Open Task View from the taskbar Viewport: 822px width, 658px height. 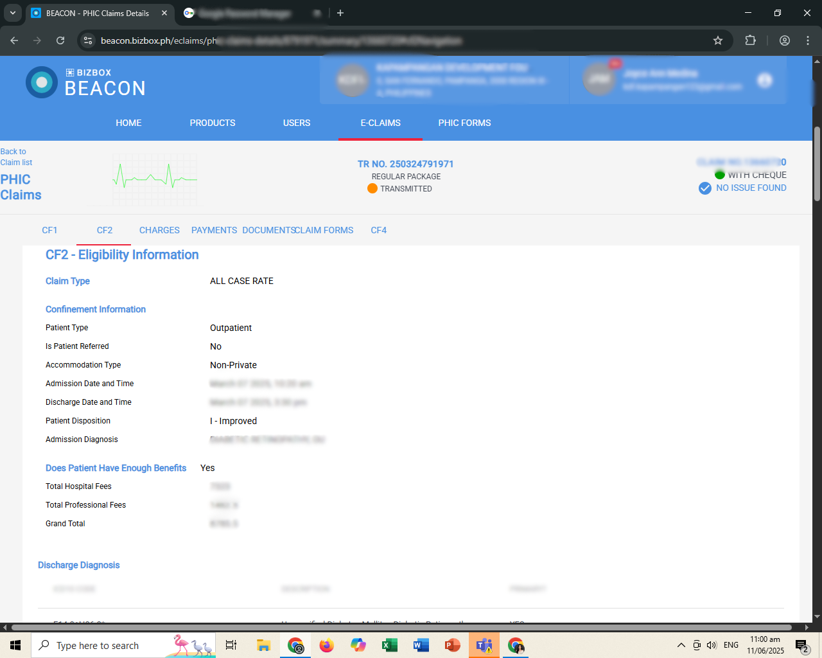click(x=231, y=645)
